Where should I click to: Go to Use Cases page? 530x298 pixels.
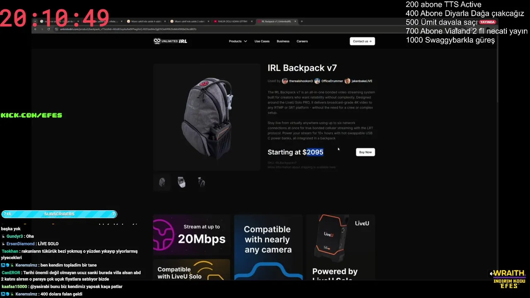(x=262, y=41)
